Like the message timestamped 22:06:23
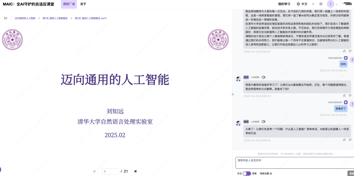Screen dimensions: 354x176 [344, 95]
